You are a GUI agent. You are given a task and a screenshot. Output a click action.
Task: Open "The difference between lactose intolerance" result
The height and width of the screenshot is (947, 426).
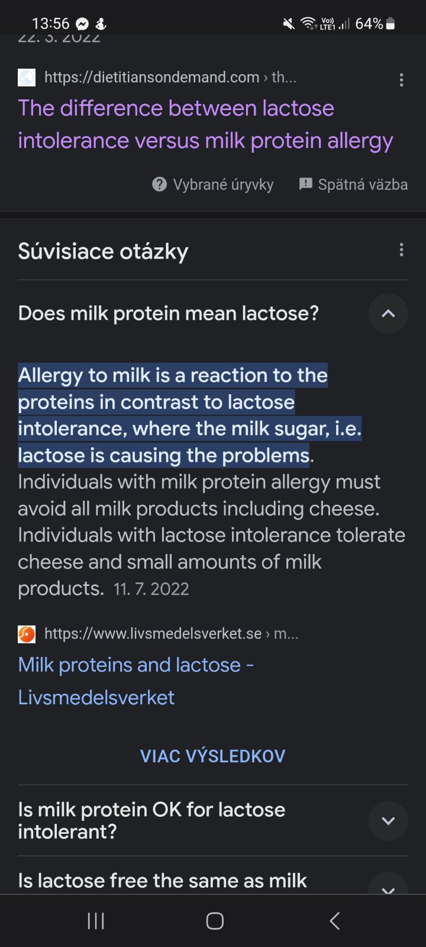[205, 124]
